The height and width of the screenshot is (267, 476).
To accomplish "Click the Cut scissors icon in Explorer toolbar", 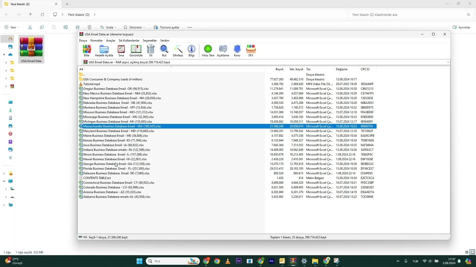I will [x=30, y=27].
